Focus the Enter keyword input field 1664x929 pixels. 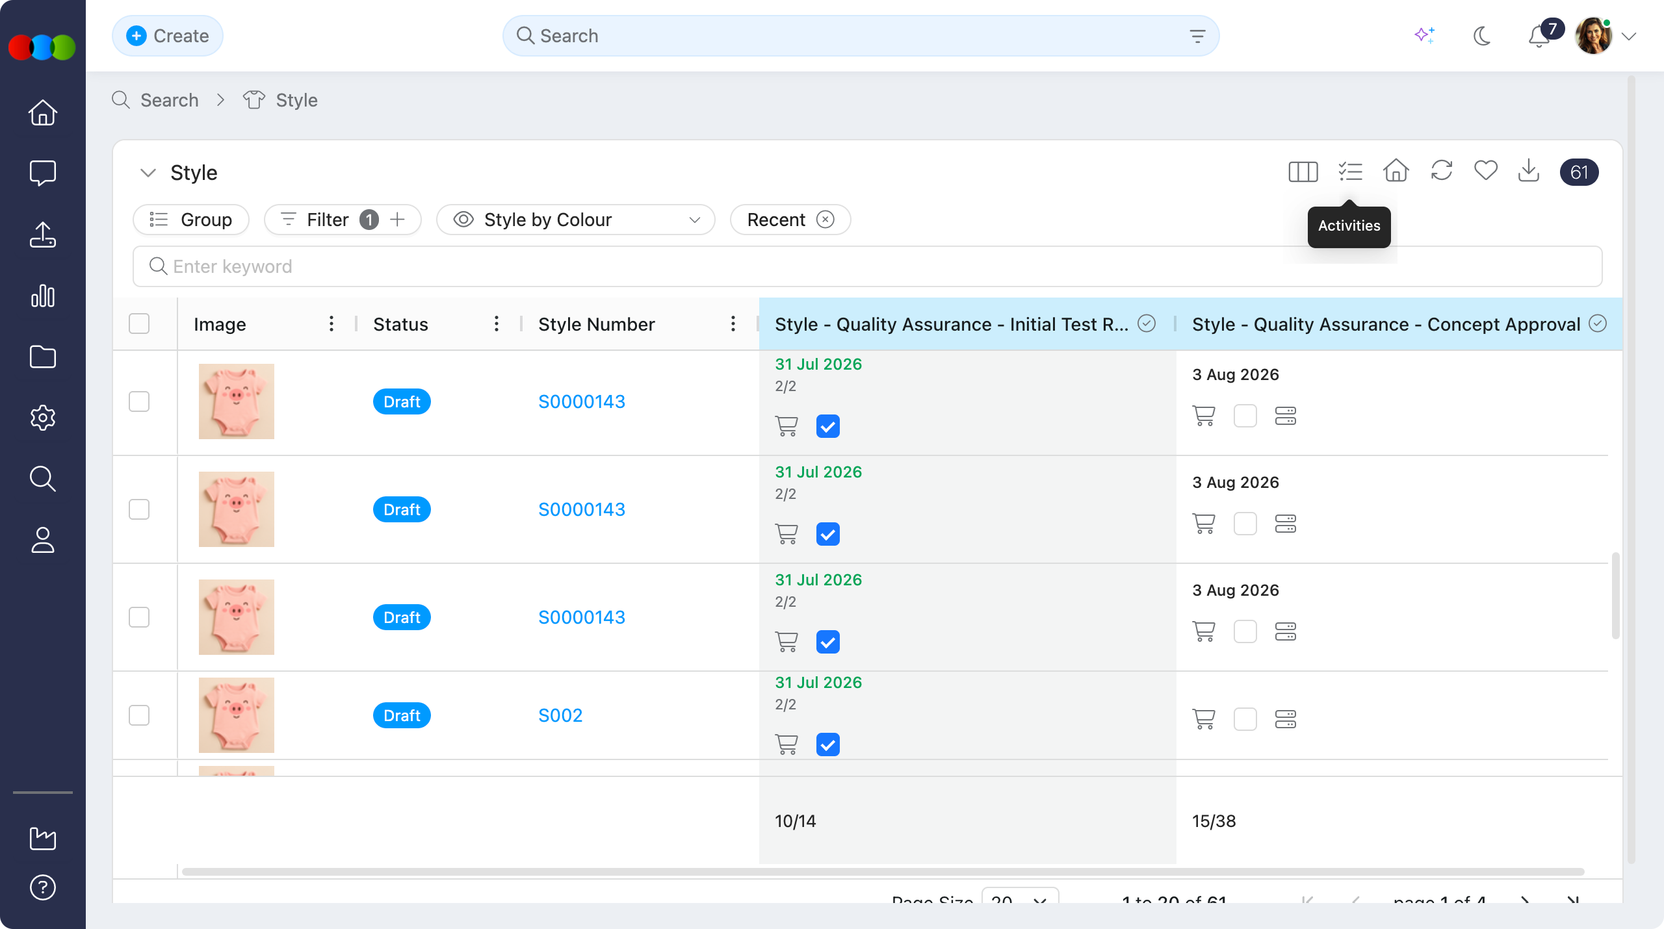867,266
